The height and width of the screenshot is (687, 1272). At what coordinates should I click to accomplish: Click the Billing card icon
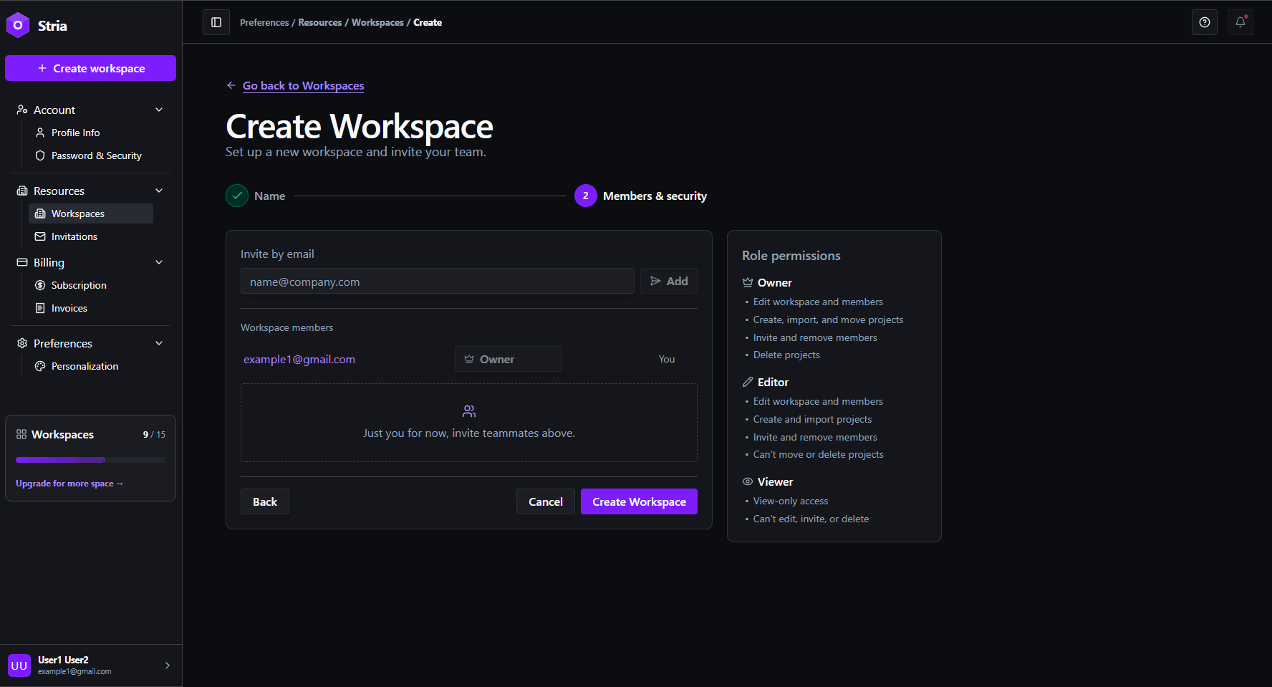[22, 262]
